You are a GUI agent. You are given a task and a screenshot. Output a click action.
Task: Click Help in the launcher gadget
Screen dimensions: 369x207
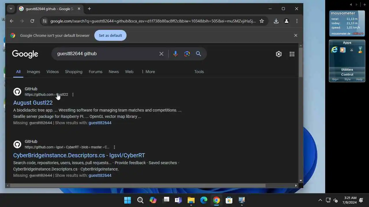pos(359,79)
